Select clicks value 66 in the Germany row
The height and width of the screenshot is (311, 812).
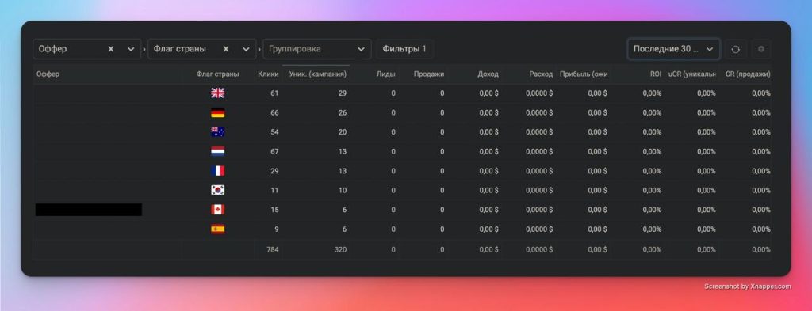tap(274, 112)
